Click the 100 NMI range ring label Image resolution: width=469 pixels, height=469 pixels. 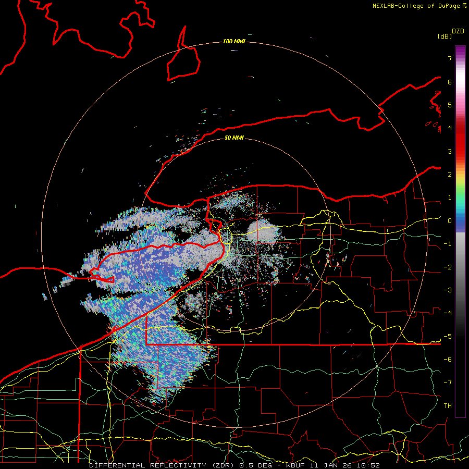pyautogui.click(x=234, y=41)
